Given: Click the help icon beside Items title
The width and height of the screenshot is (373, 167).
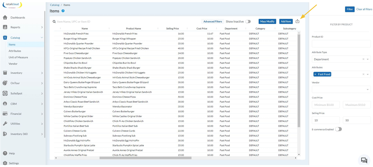Looking at the screenshot, I should coord(63,11).
